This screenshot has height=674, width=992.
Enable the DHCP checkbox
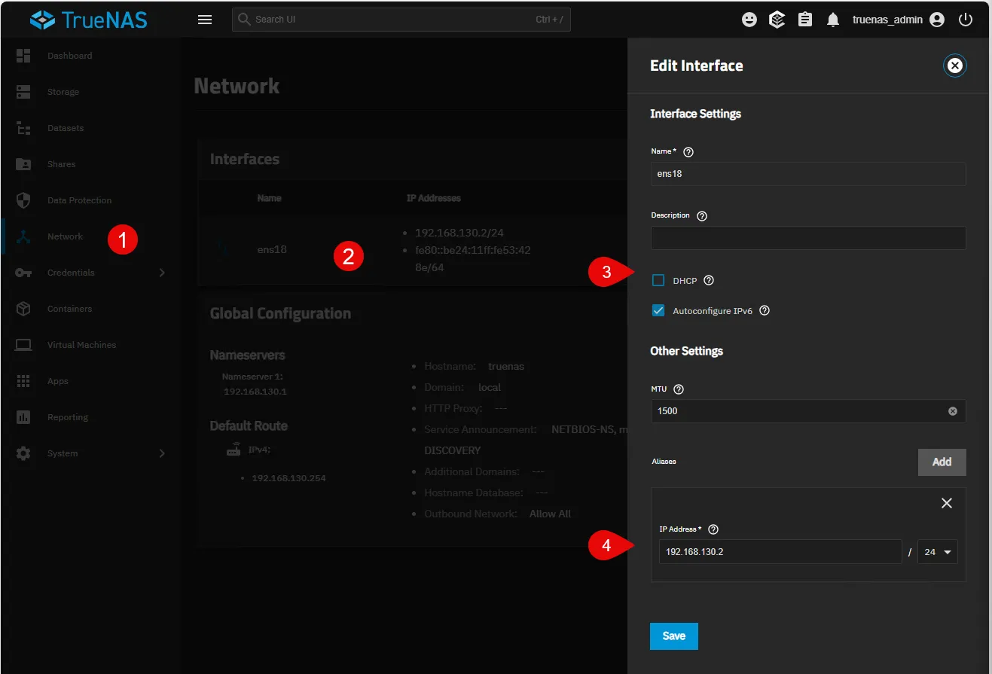pos(658,280)
